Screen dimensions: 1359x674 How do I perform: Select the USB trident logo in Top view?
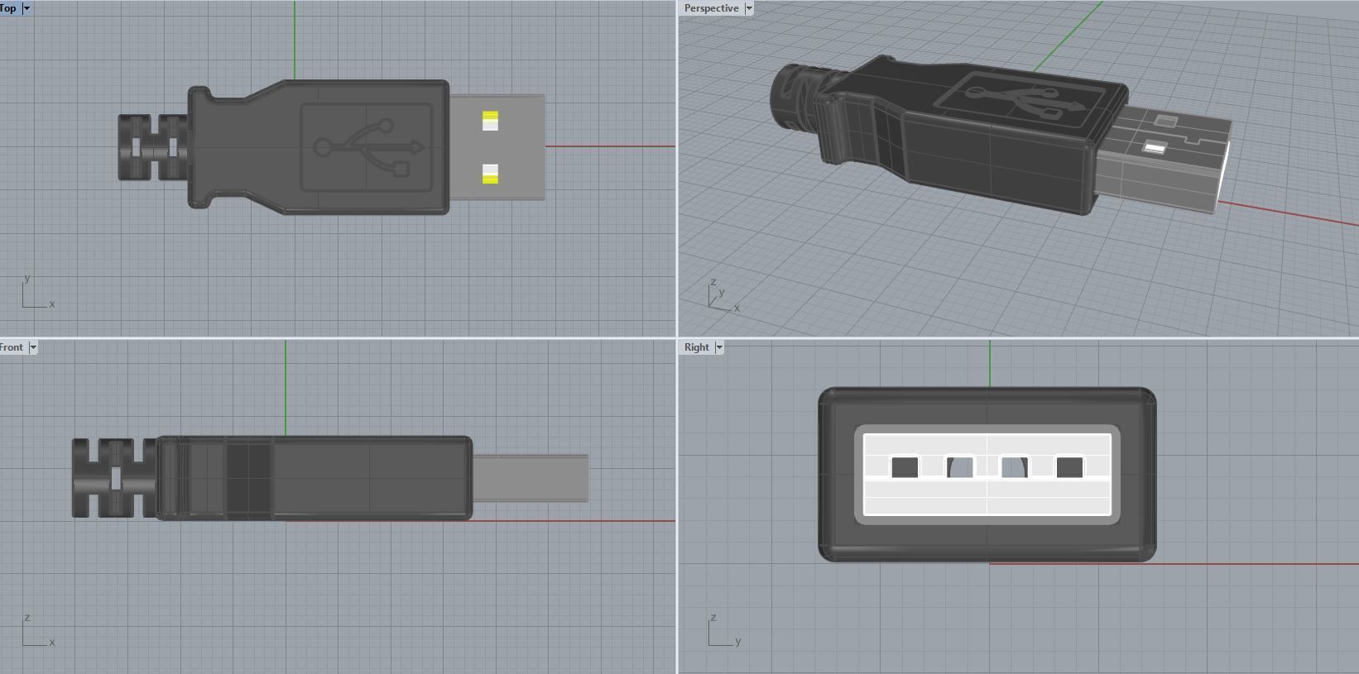(368, 148)
